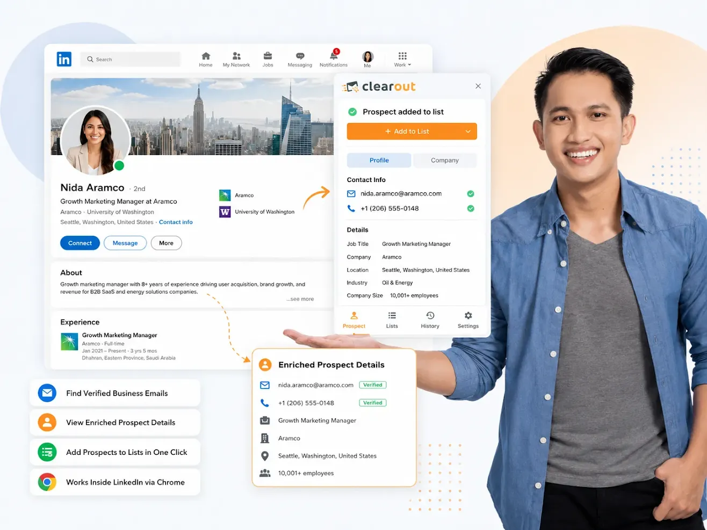Click Find Verified Business Emails card
This screenshot has height=530, width=707.
(115, 393)
